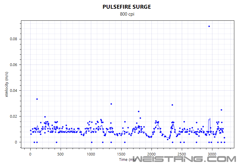This screenshot has height=166, width=240.
Task: Click the xVelocity (m/s) axis label
Action: tap(7, 84)
